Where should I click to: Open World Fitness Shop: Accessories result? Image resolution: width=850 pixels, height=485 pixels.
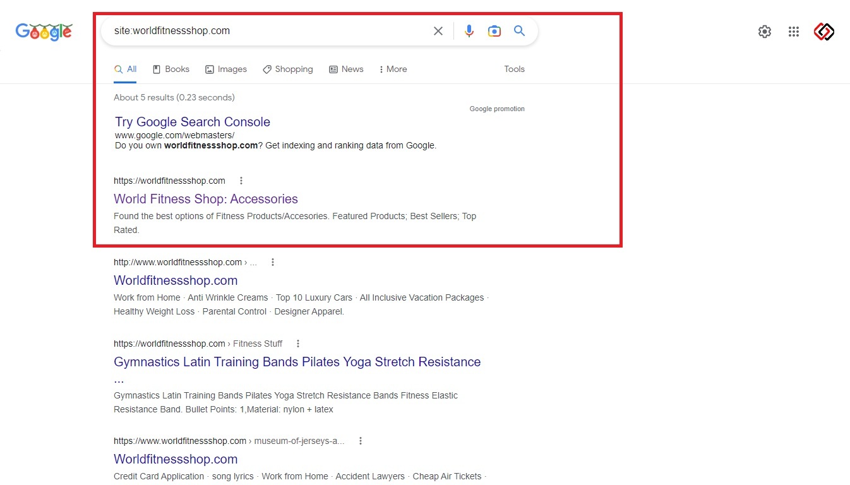(206, 199)
